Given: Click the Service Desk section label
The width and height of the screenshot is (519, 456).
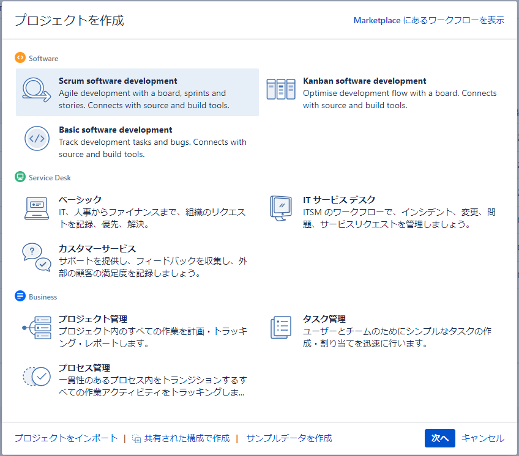Looking at the screenshot, I should click(x=50, y=178).
